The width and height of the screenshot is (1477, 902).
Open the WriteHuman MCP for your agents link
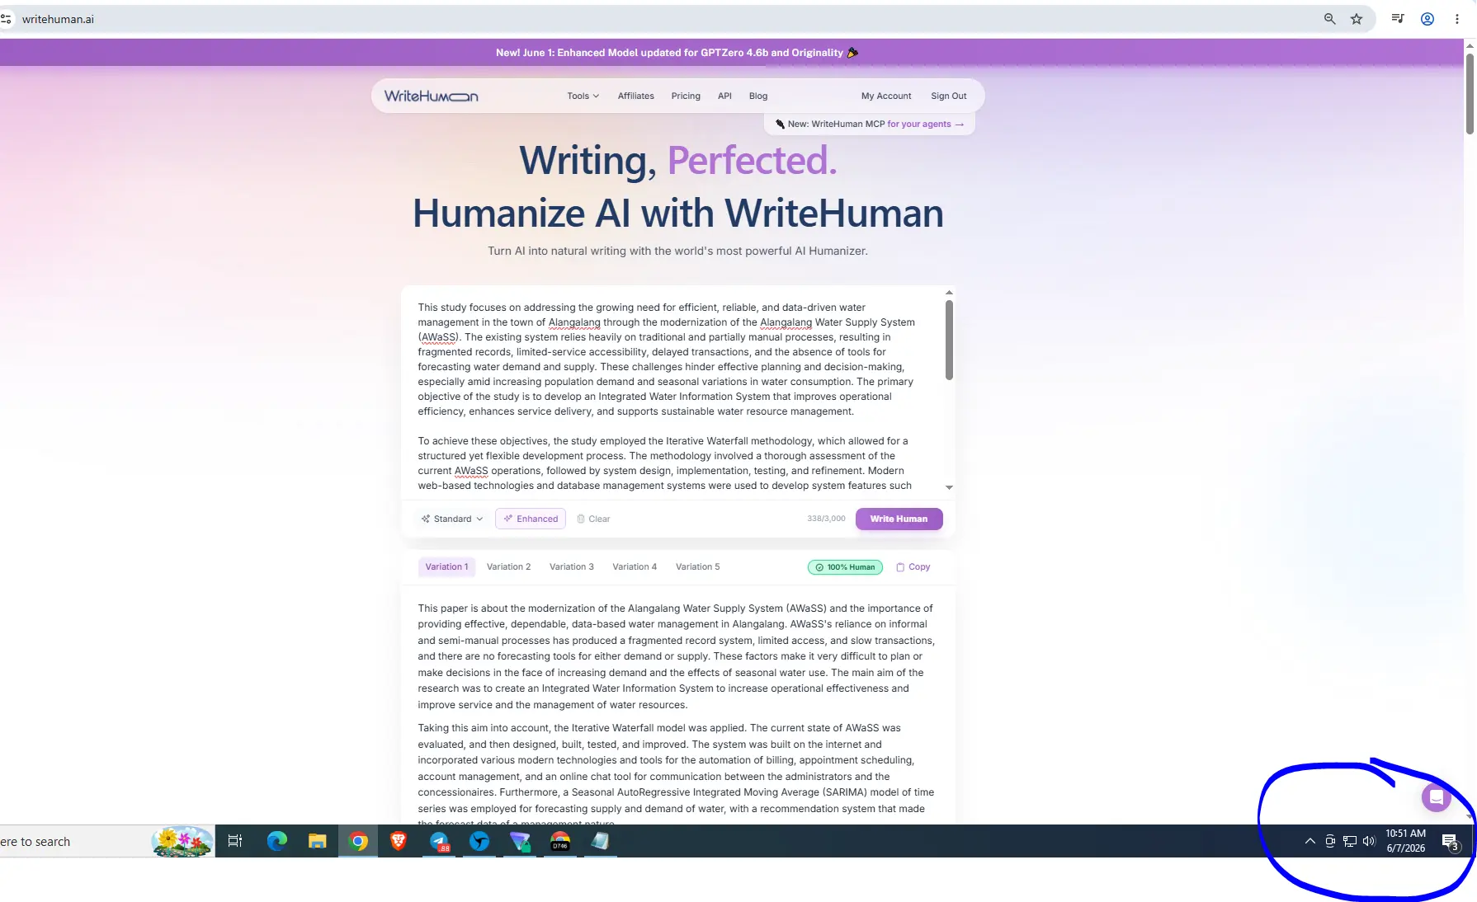pos(870,124)
